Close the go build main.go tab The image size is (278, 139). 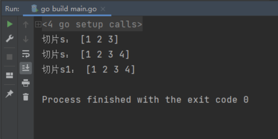103,9
